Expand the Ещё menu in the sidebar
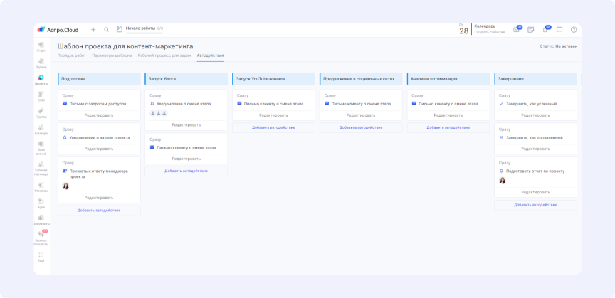 (41, 255)
